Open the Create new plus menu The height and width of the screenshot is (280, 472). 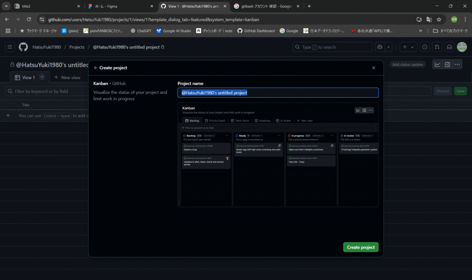click(408, 47)
